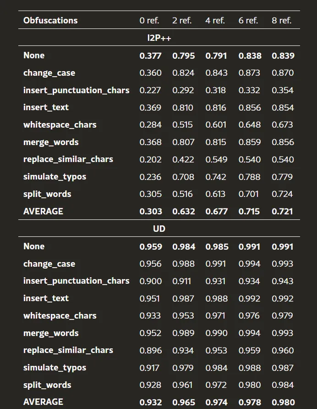The height and width of the screenshot is (409, 317).
Task: Click the I2P++ section heading
Action: click(159, 38)
